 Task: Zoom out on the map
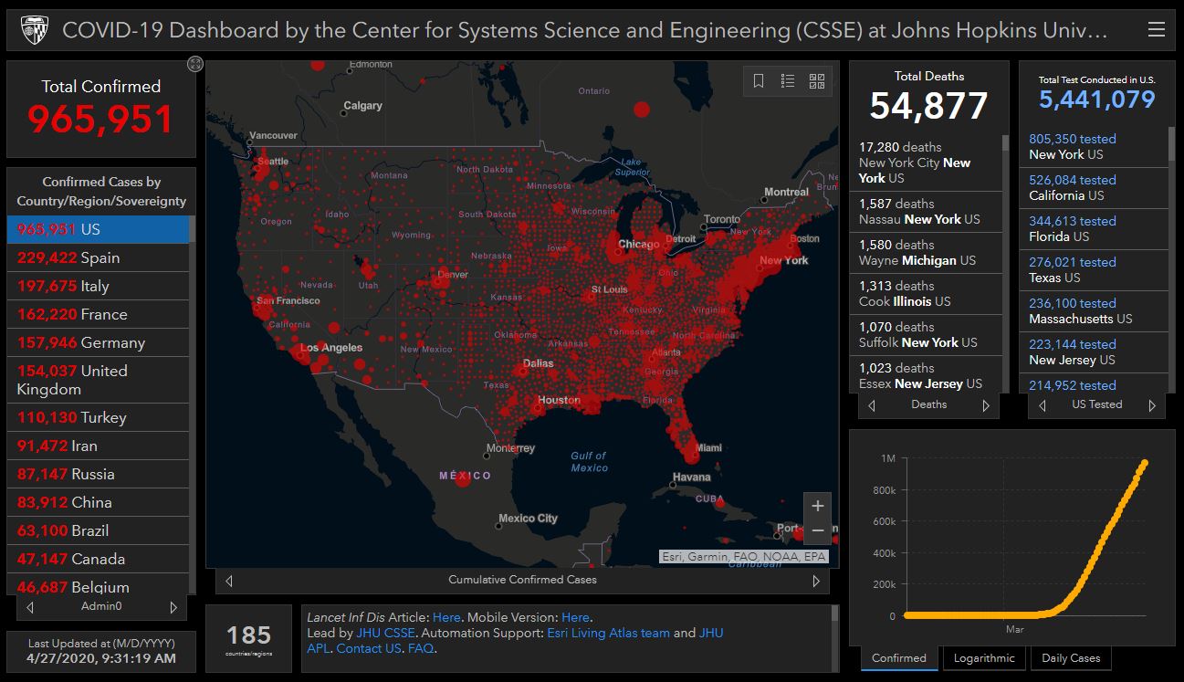817,530
